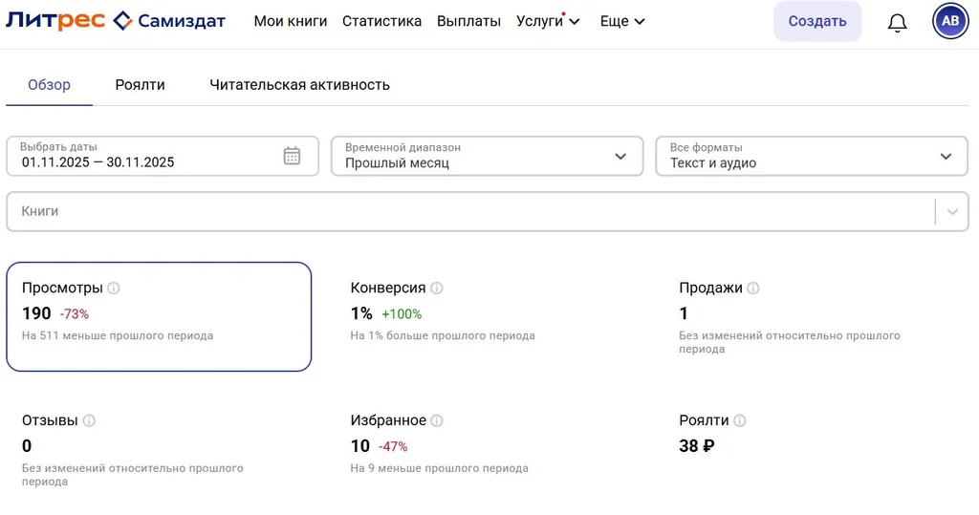Click the notifications bell icon
This screenshot has height=515, width=979.
pos(897,23)
